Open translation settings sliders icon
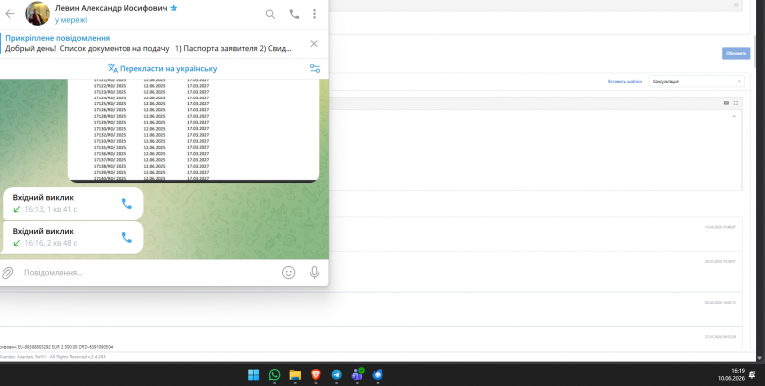Viewport: 765px width, 386px height. point(315,69)
